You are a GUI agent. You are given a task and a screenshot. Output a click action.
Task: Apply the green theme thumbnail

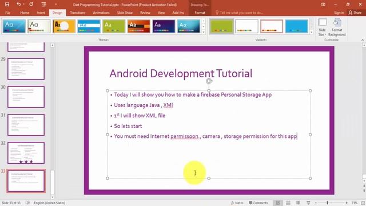pos(114,26)
